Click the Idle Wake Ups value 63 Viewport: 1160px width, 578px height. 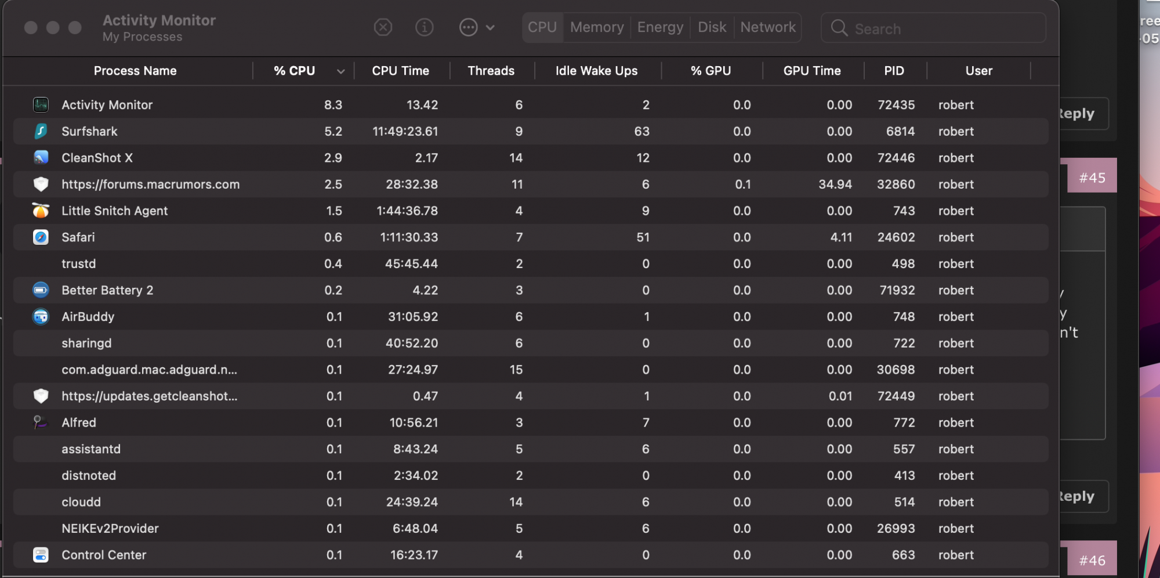click(642, 132)
